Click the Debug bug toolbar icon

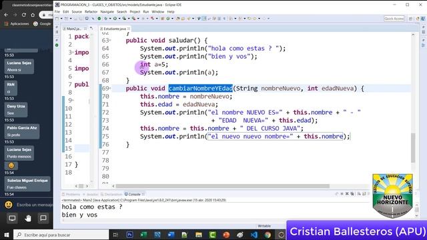105,19
